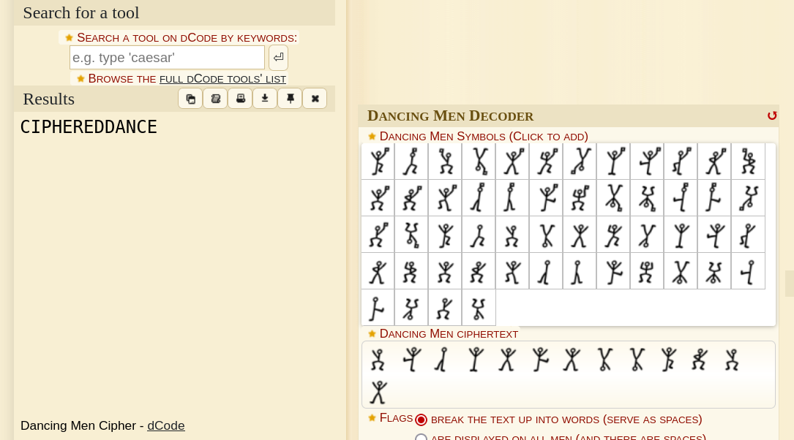Follow the dCode link under Dancing Men Cipher

[x=165, y=425]
